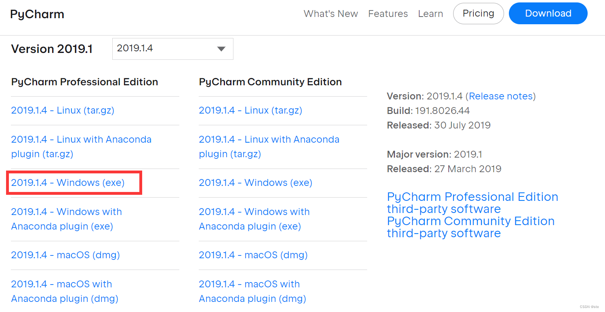Click the blue Download button

pyautogui.click(x=548, y=13)
